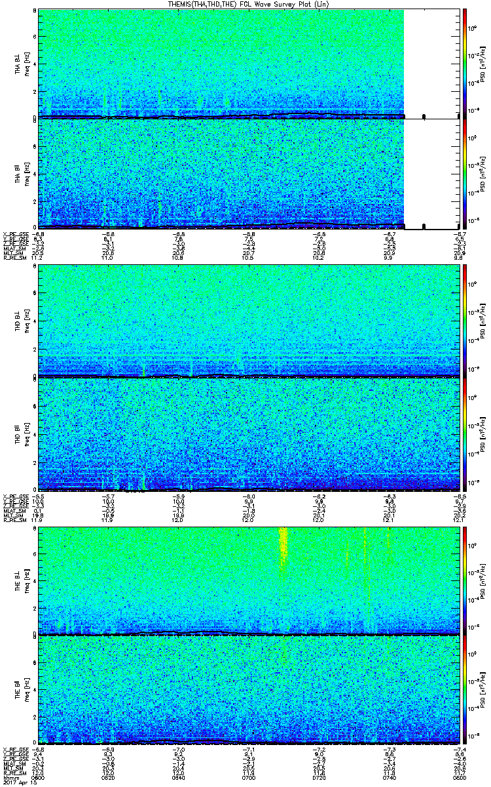Click inside the THD B-perpendicular spectrogram
The height and width of the screenshot is (787, 491).
248,321
